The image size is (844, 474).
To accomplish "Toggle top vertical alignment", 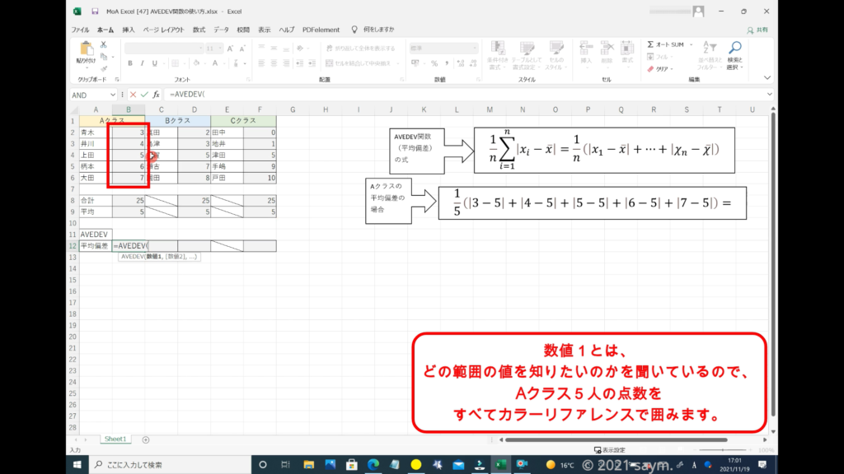I will 261,48.
